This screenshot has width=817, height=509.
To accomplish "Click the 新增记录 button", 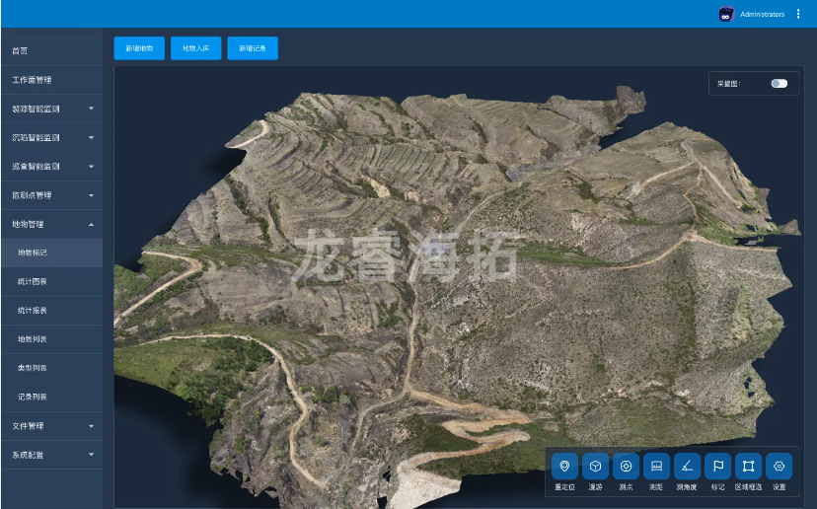I will pos(253,48).
